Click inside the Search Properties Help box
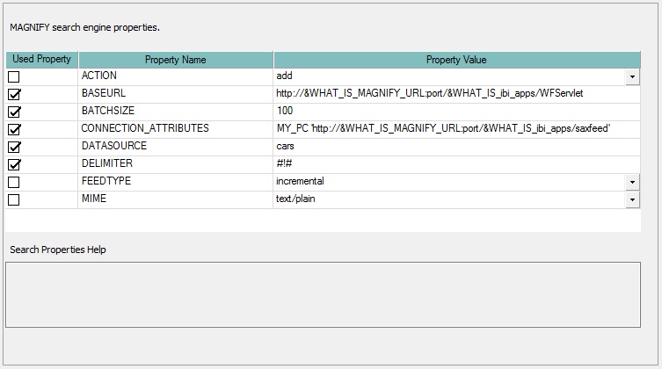 click(x=323, y=294)
